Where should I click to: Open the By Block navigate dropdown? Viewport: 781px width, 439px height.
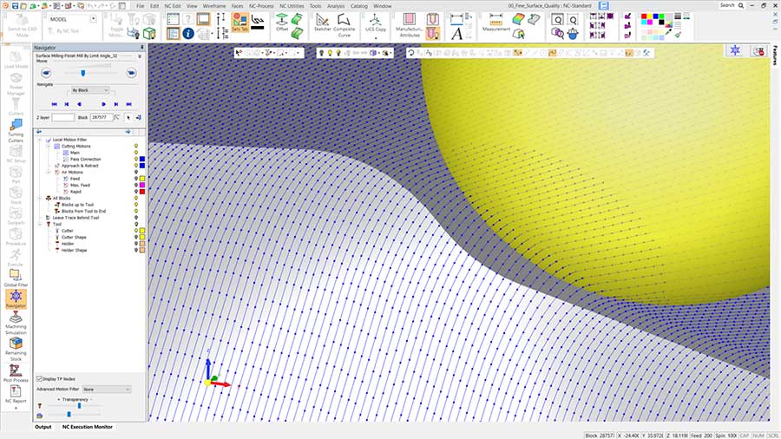tap(90, 90)
